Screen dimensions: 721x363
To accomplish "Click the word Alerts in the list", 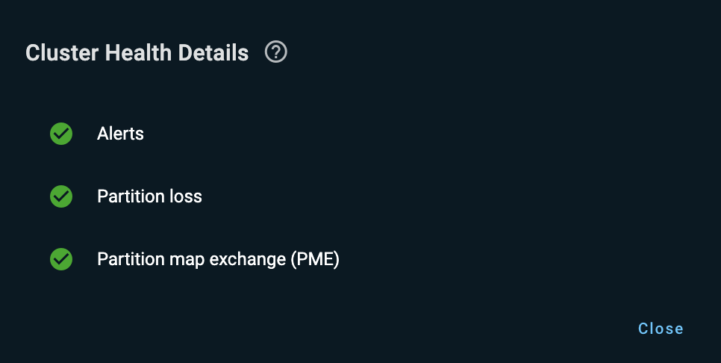I will pyautogui.click(x=120, y=134).
